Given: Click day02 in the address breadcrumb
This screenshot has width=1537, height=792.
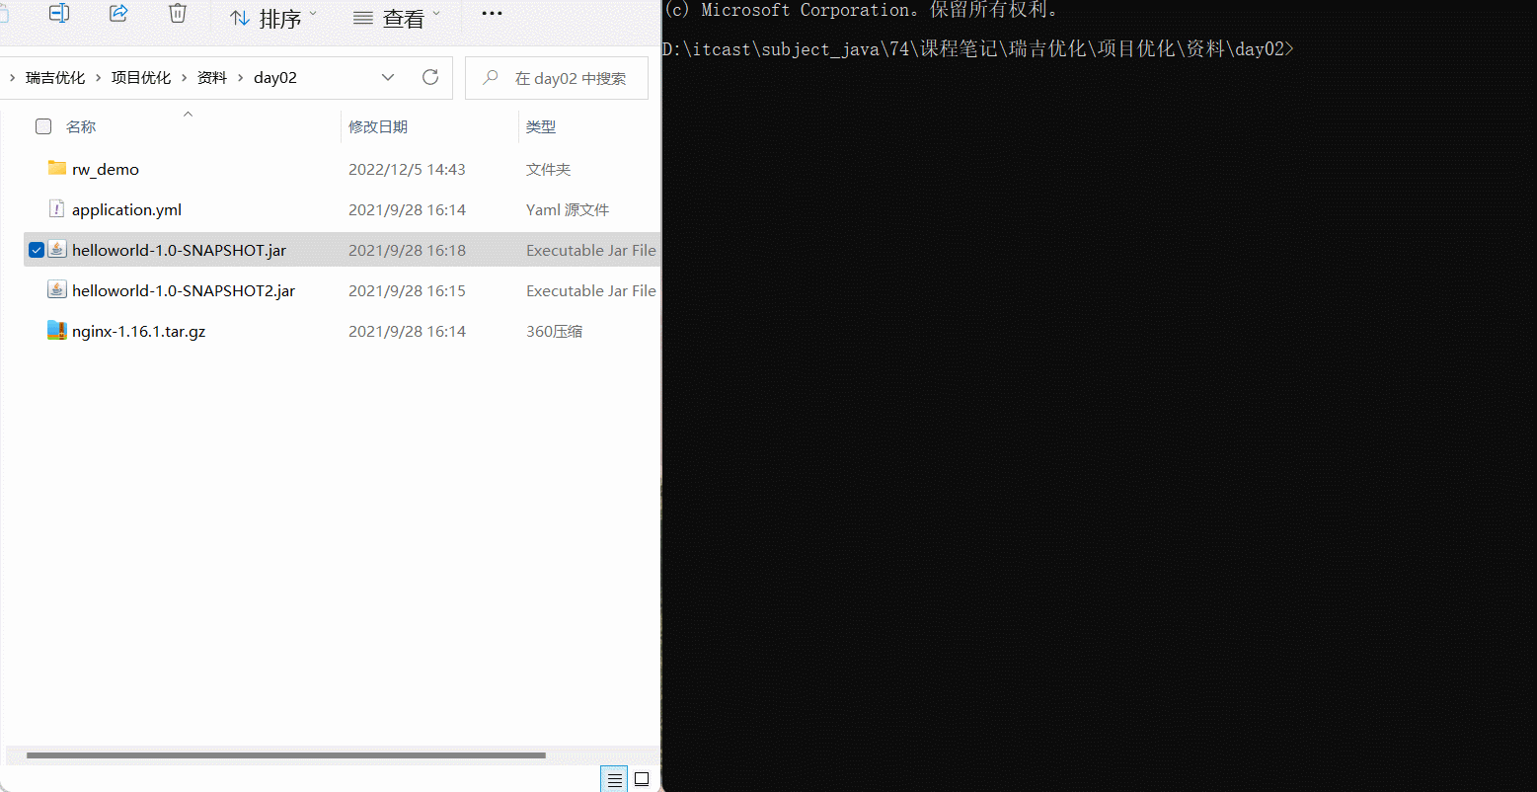Looking at the screenshot, I should point(275,78).
